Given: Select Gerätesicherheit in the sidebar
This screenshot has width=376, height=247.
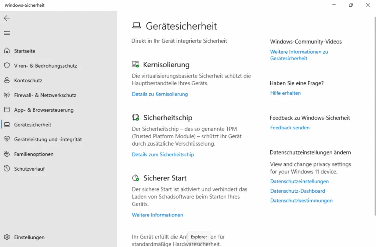Looking at the screenshot, I should (x=32, y=125).
